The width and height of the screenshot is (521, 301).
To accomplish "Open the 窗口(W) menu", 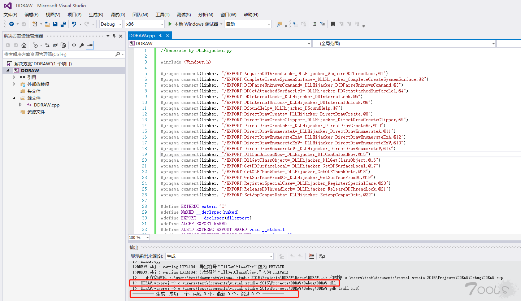I will [229, 15].
